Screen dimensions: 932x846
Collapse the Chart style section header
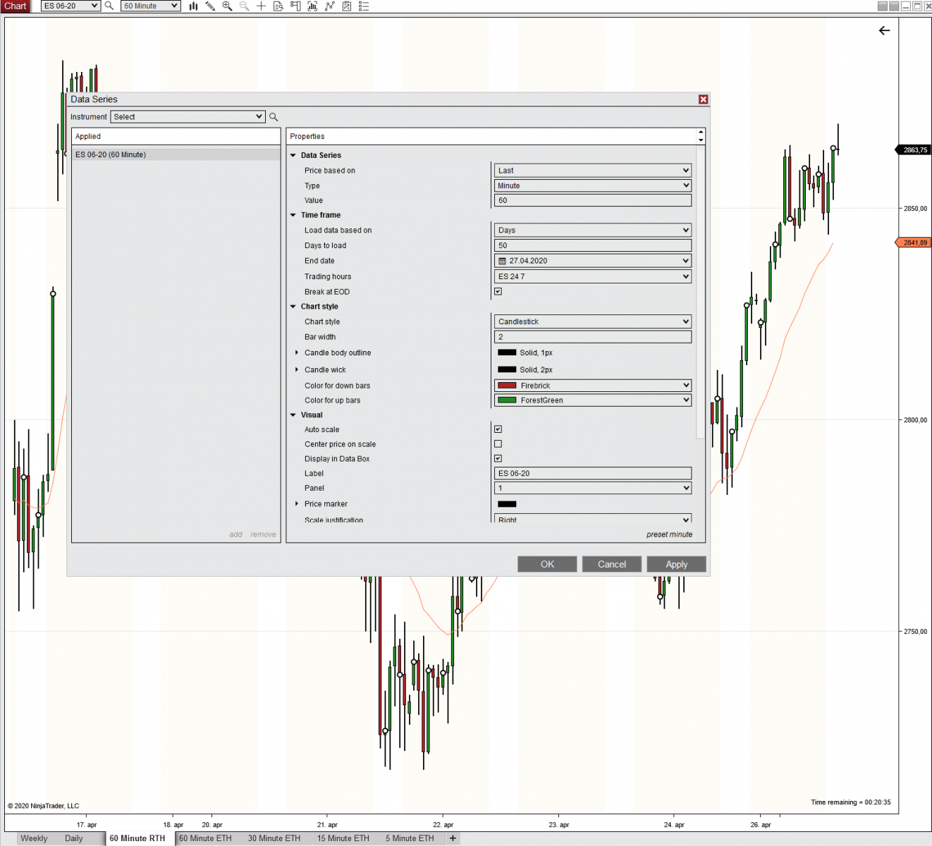293,307
